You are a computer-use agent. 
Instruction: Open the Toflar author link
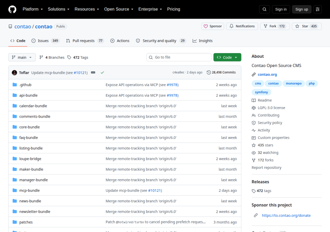click(x=24, y=72)
